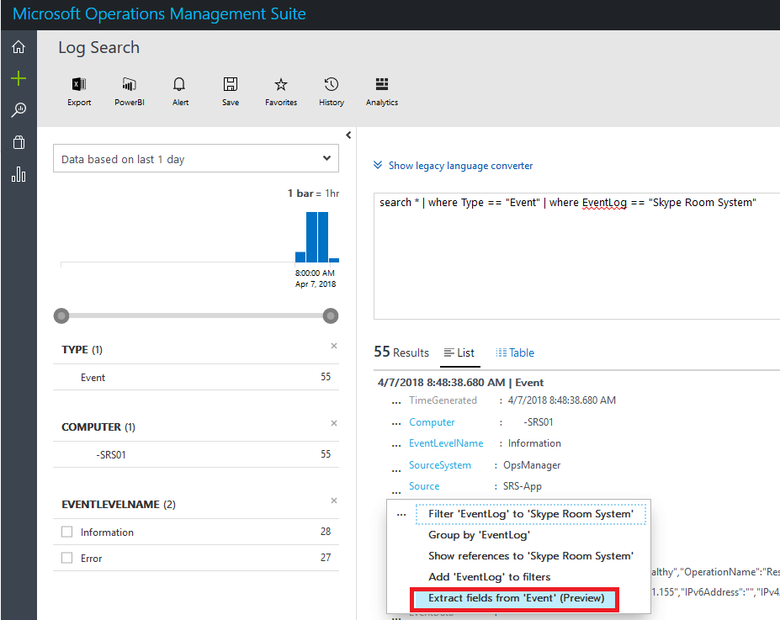Click the '4/7/2018 8:48:38.680 AM | Event' result header
This screenshot has height=620, width=780.
[x=460, y=382]
